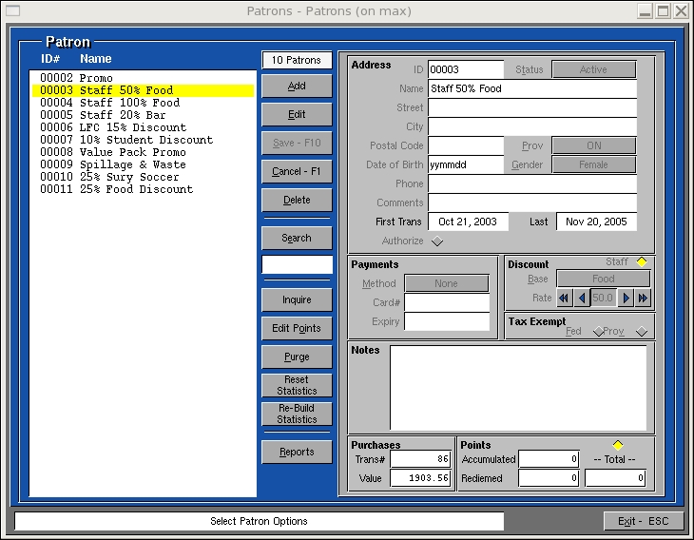The width and height of the screenshot is (694, 540).
Task: Click the Rediemed points field
Action: 549,478
